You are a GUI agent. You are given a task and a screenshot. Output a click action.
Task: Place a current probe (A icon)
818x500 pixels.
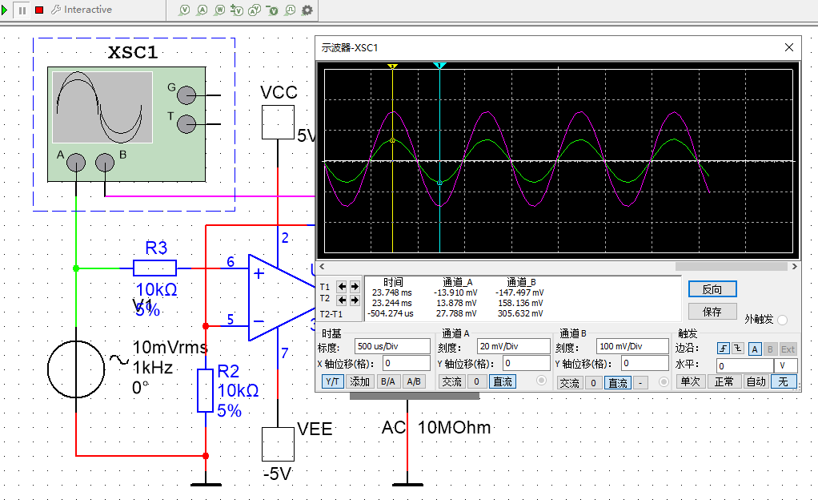202,10
